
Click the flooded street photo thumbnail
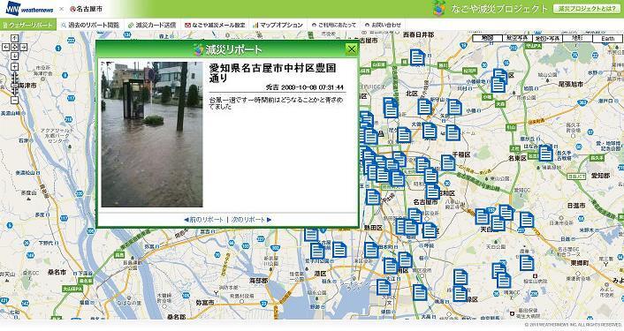click(x=152, y=134)
